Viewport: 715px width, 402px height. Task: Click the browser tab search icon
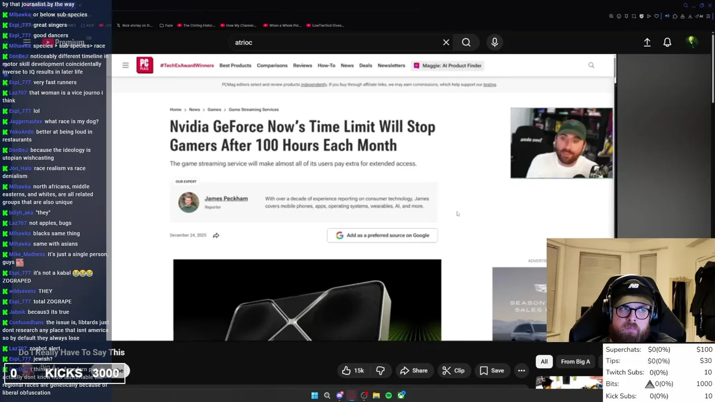[x=685, y=5]
